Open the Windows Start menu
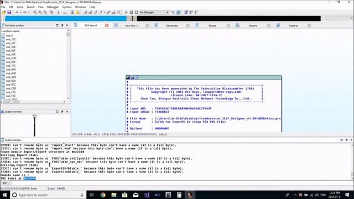Viewport: 354px width, 199px height. (4, 195)
